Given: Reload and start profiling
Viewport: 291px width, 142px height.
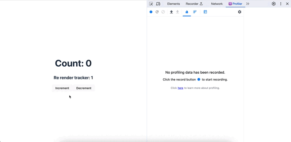Looking at the screenshot, I should pyautogui.click(x=157, y=12).
